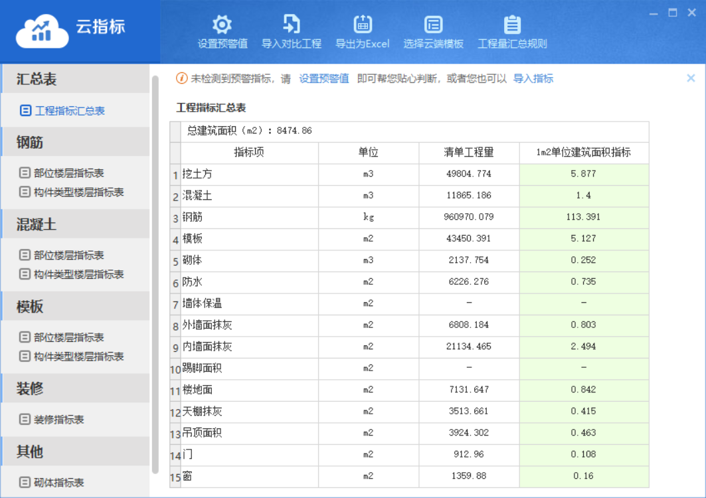This screenshot has height=498, width=706.
Task: Open 装修指标表 in the sidebar
Action: coord(52,420)
